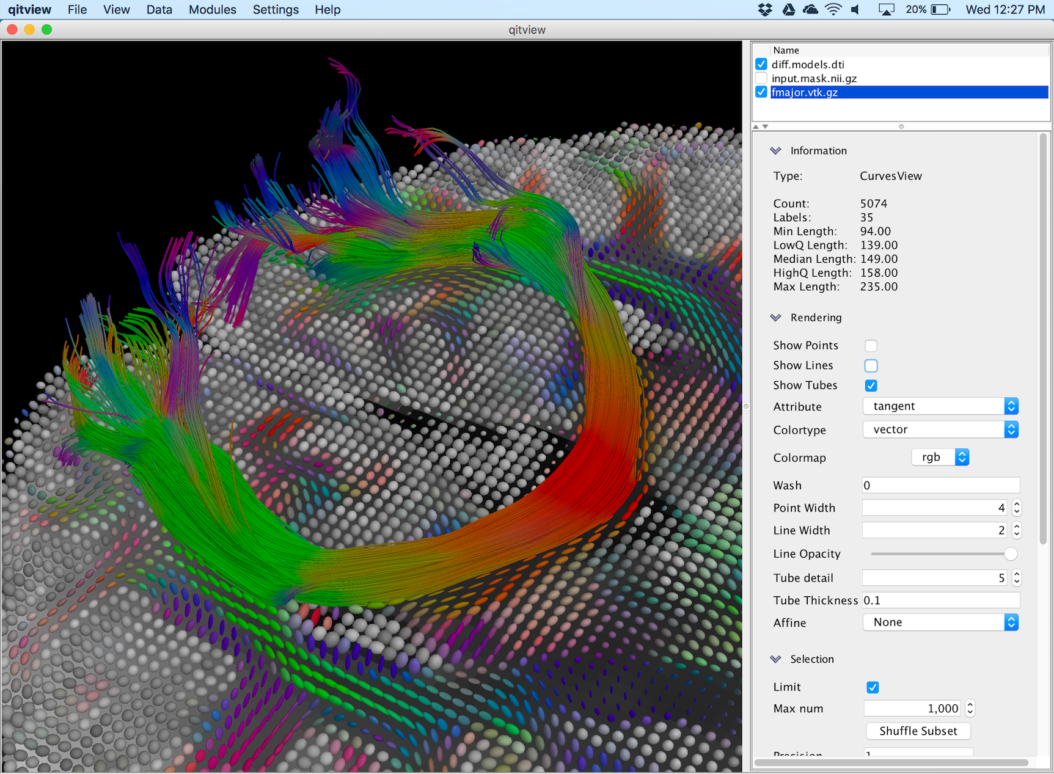The width and height of the screenshot is (1054, 774).
Task: Open the Attribute dropdown set to tangent
Action: pyautogui.click(x=940, y=406)
